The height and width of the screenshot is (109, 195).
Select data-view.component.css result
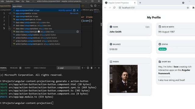(46, 25)
